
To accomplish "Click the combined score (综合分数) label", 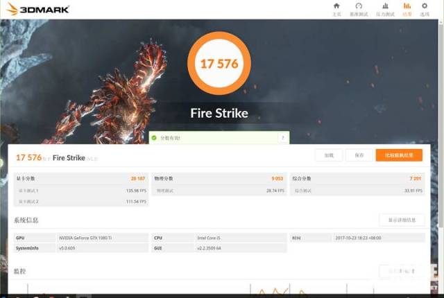I will point(302,178).
